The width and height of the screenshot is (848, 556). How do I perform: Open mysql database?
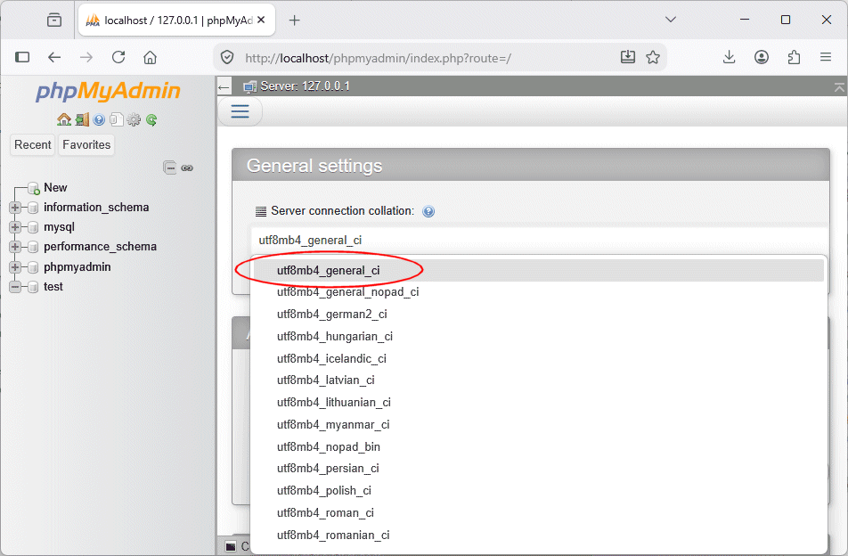59,227
